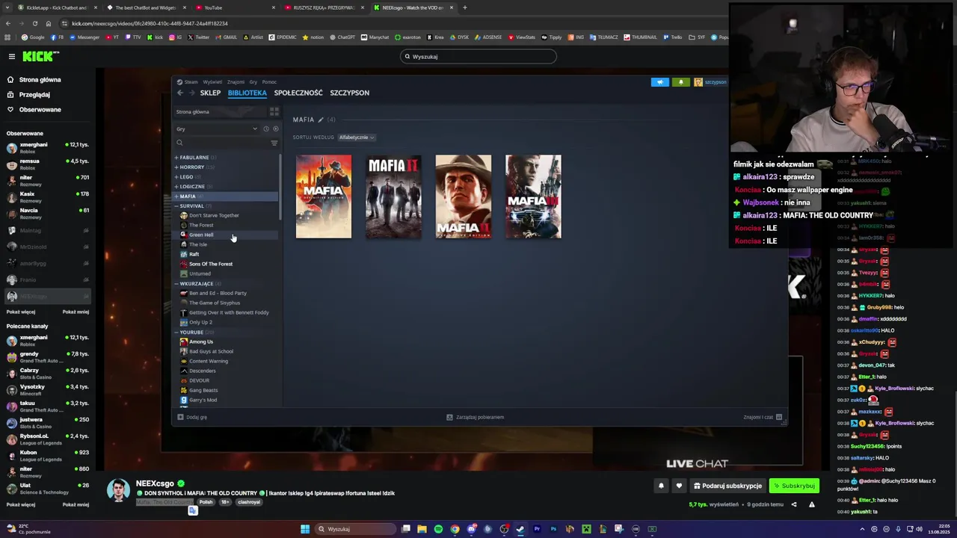The width and height of the screenshot is (957, 538).
Task: Open Google Chrome from the taskbar
Action: coord(455,529)
